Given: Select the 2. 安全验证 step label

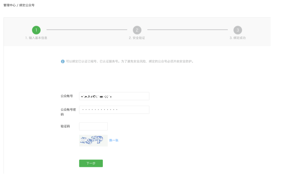Looking at the screenshot, I should point(137,38).
